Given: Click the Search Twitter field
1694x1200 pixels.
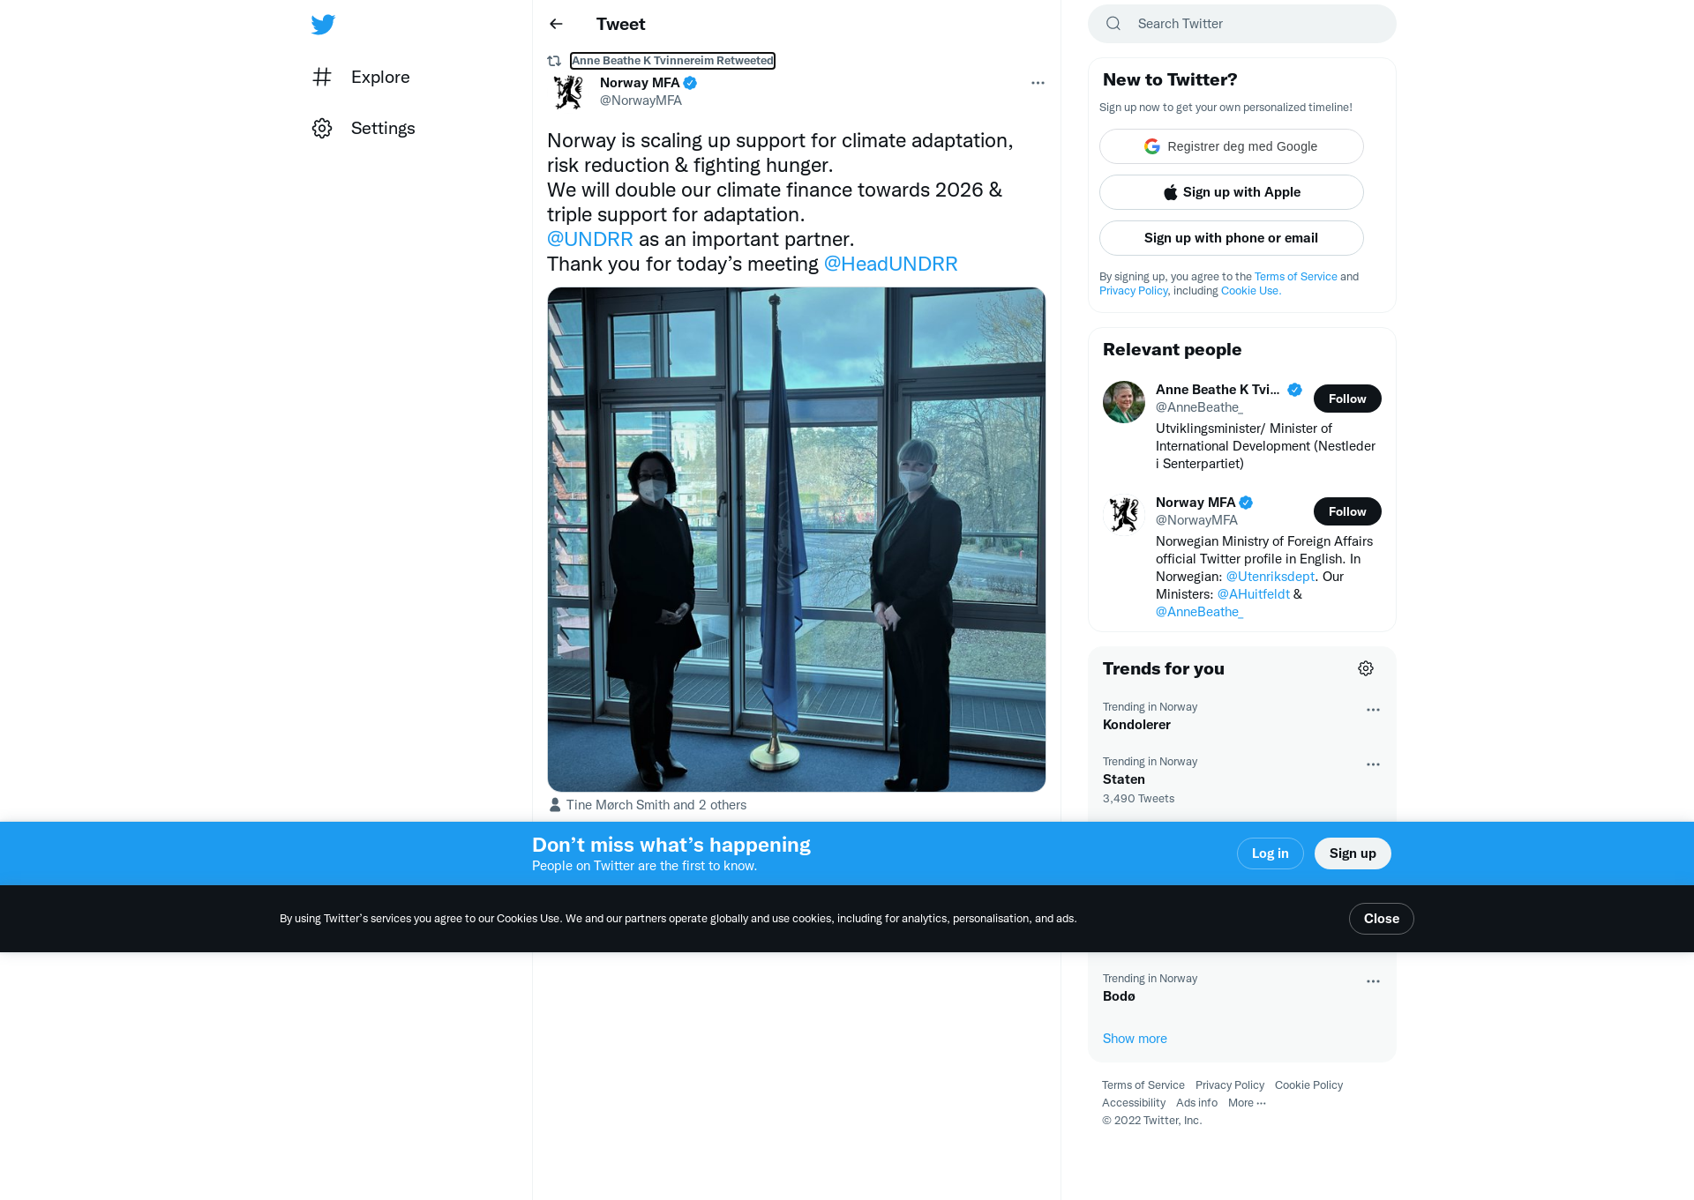Looking at the screenshot, I should (1242, 24).
